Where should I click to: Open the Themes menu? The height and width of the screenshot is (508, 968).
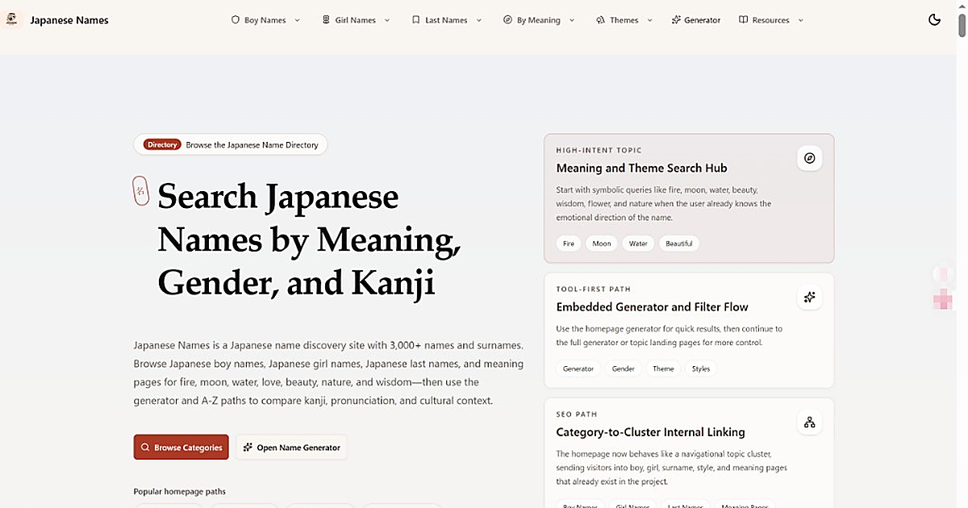(624, 20)
